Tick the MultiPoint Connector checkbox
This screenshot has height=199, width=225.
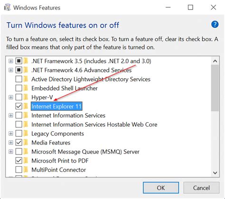point(19,170)
